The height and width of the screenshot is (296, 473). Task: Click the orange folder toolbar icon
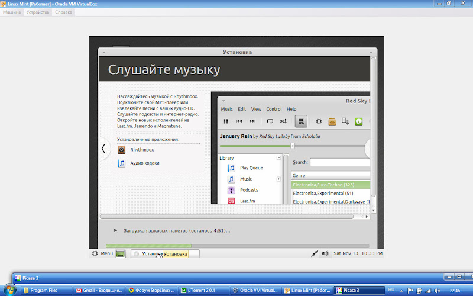(332, 121)
